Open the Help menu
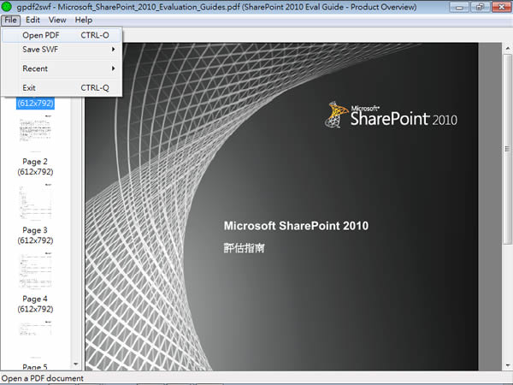 83,20
